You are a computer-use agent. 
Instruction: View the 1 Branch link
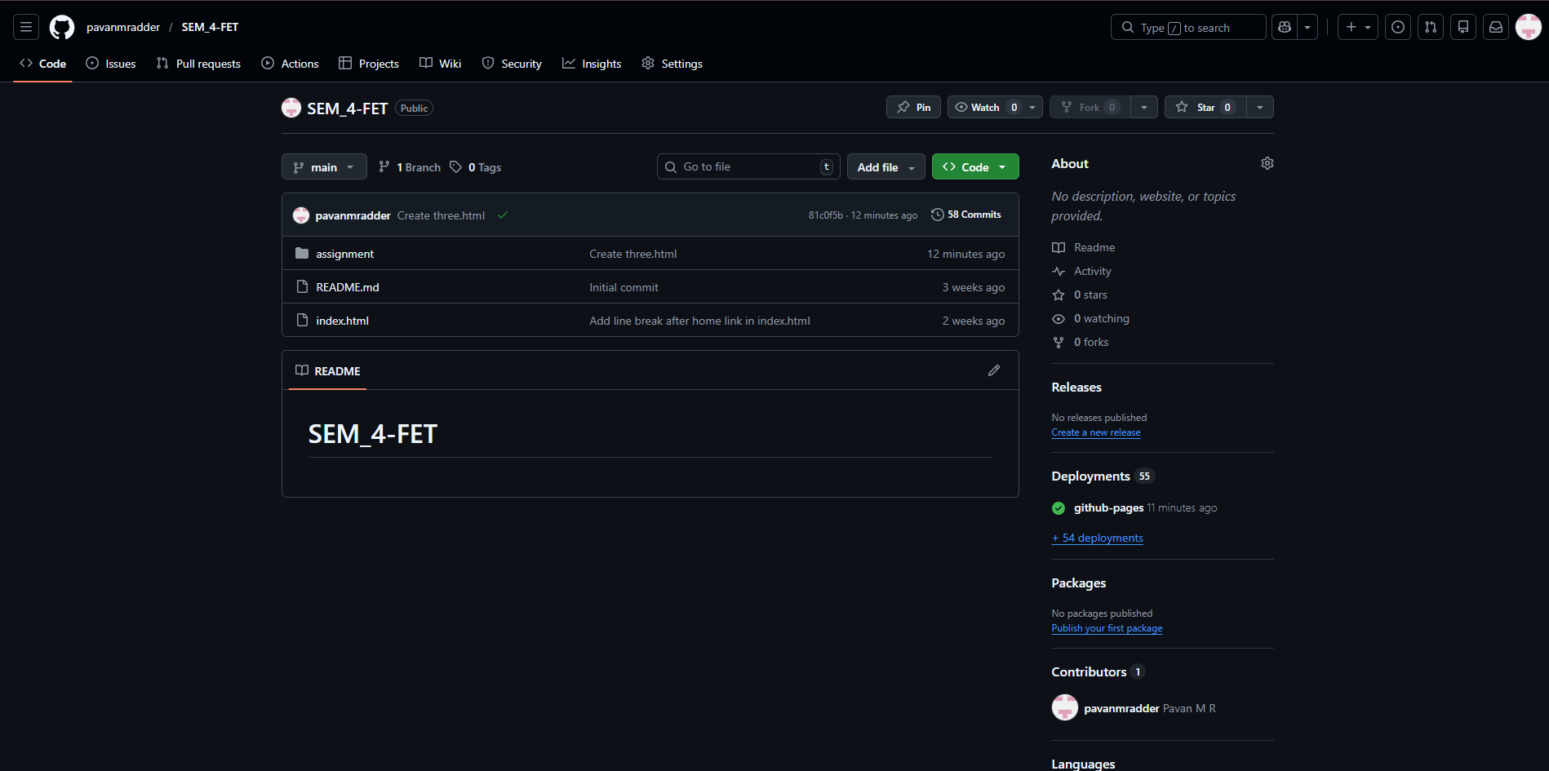410,167
